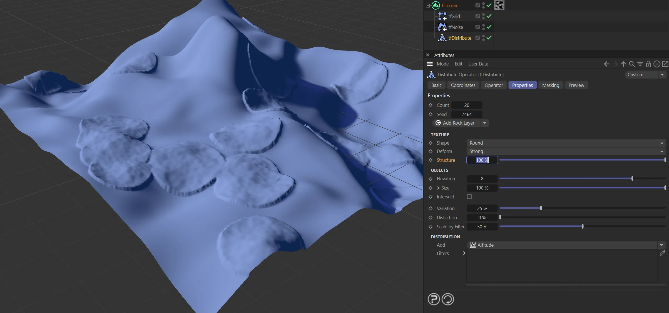Open the Shape dropdown set to Round

tap(566, 143)
